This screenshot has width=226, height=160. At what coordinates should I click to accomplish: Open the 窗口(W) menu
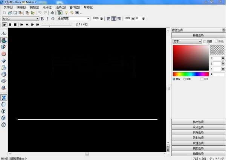pos(75,7)
